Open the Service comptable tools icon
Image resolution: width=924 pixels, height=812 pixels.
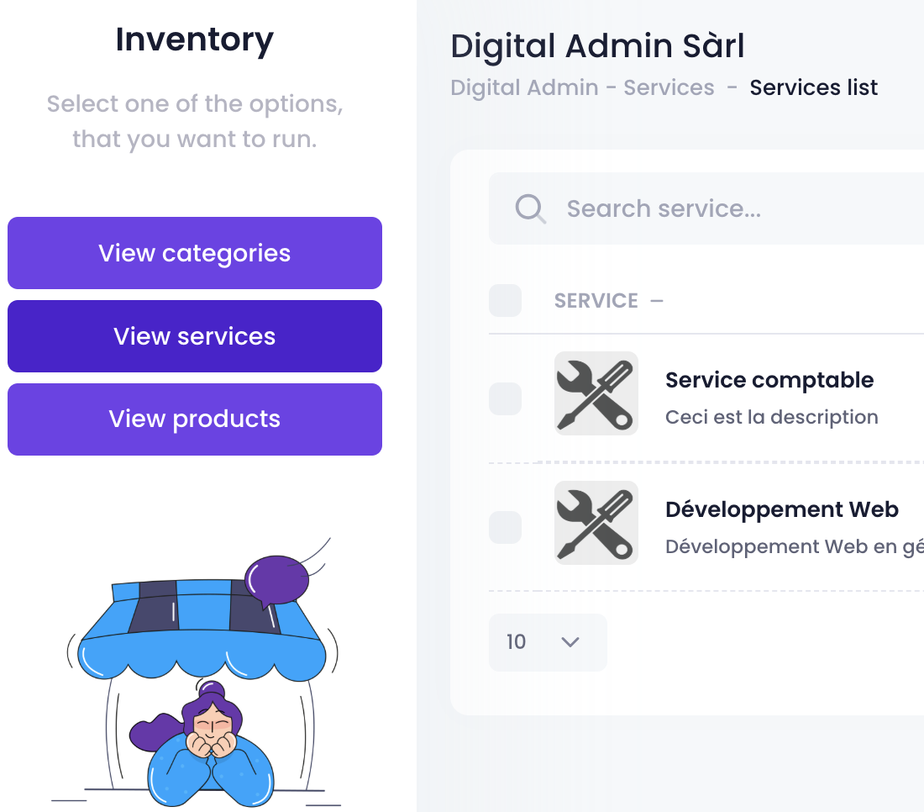[596, 393]
